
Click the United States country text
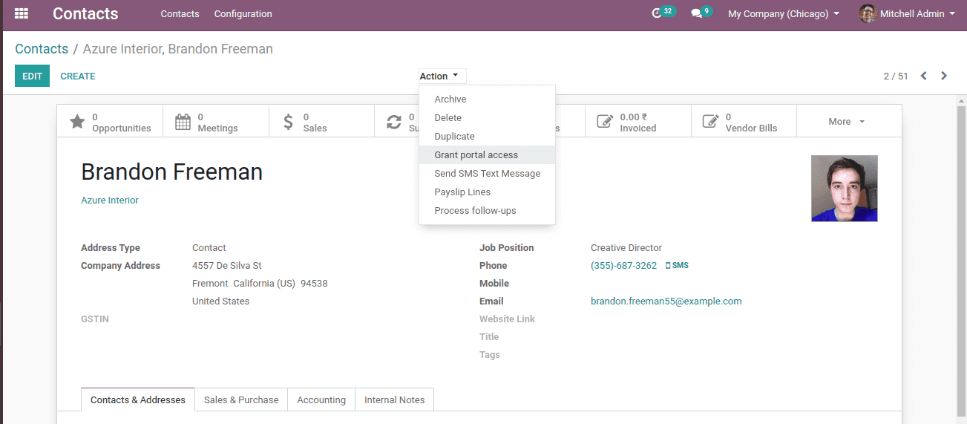click(x=220, y=301)
